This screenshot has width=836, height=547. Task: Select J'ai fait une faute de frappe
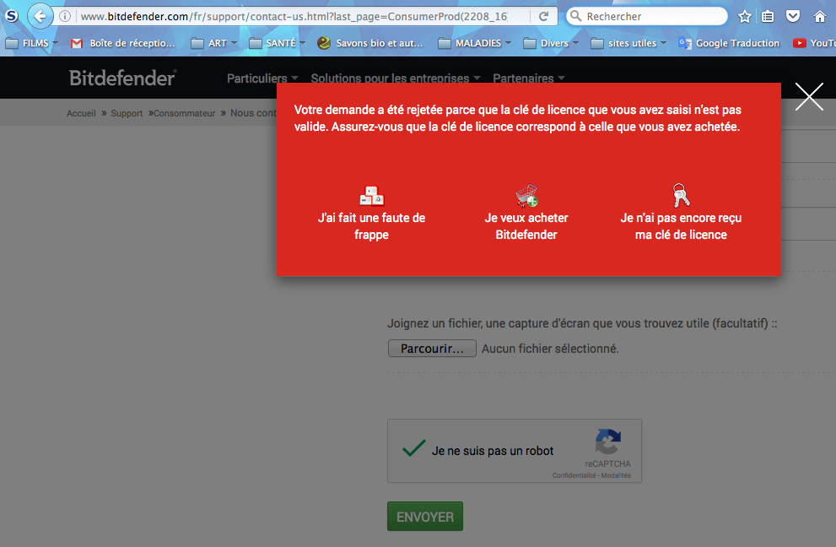[372, 225]
